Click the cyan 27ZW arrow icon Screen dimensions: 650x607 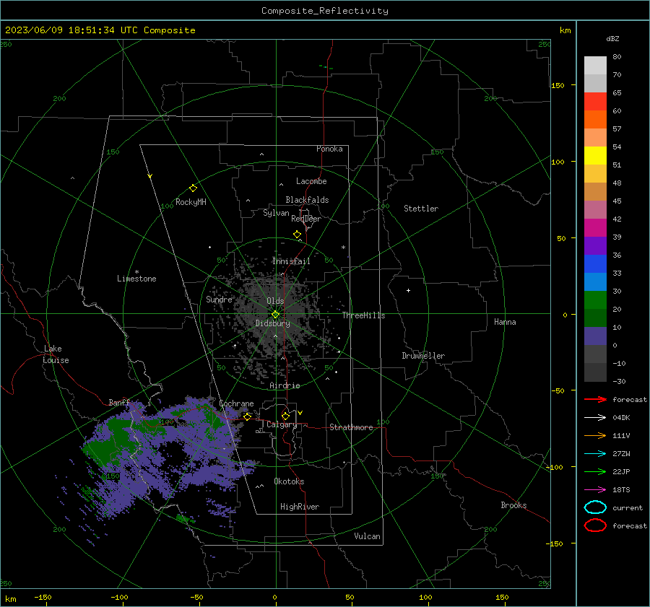tap(595, 454)
